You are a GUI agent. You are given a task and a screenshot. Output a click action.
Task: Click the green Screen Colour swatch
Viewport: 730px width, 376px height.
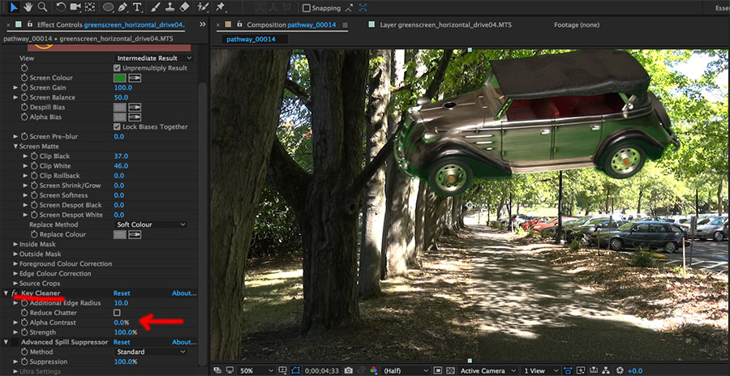coord(120,78)
